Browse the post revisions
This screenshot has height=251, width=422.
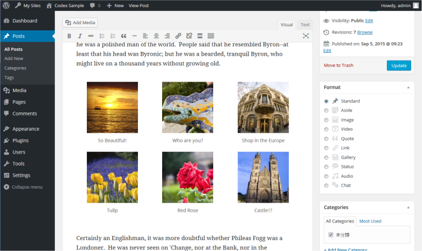point(365,32)
